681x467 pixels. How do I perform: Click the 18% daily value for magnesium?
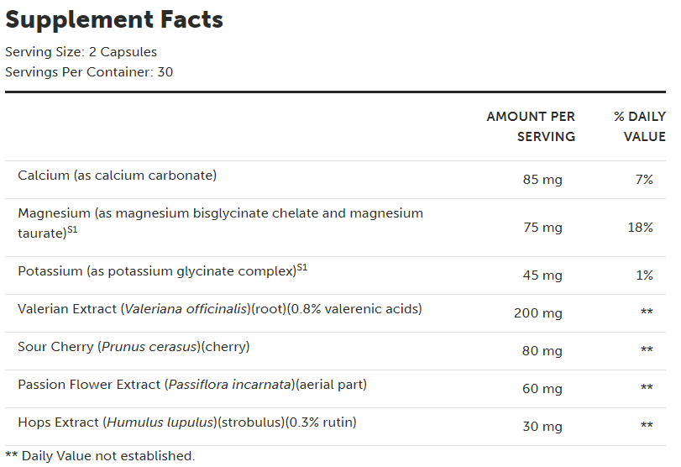tap(641, 228)
